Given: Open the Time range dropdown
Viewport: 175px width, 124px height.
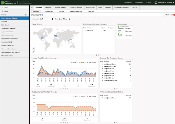Looking at the screenshot, I should [64, 19].
